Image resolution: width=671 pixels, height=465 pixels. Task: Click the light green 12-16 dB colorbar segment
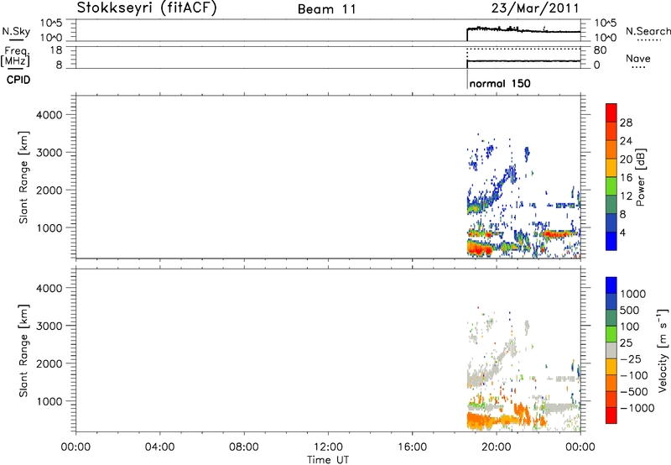[x=611, y=185]
